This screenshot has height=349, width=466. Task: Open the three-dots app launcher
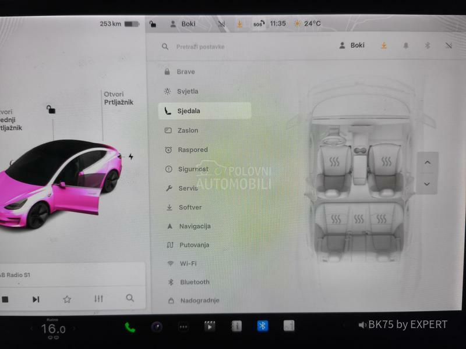click(x=183, y=327)
